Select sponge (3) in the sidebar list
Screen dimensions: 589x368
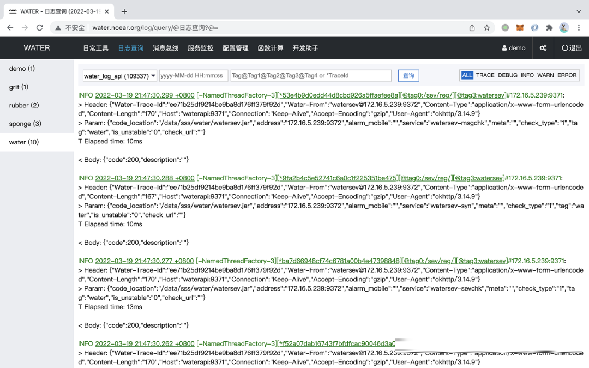[x=25, y=124]
